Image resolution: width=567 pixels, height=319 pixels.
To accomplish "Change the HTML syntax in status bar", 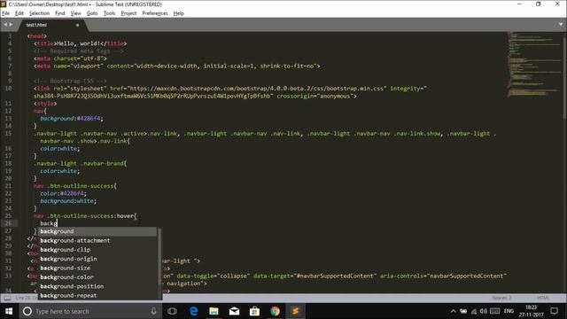I will 543,298.
